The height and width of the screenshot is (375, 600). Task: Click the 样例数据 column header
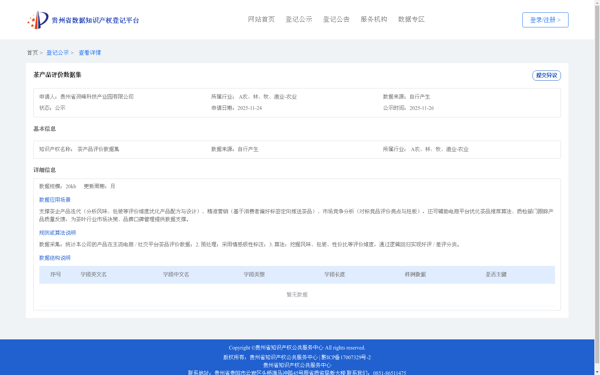(415, 274)
